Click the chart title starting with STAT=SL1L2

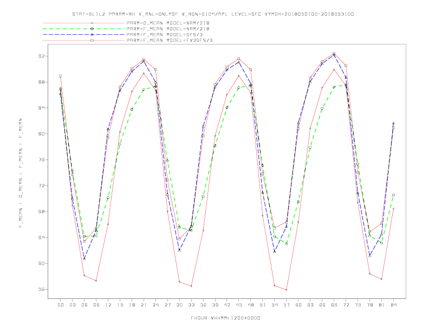click(x=213, y=14)
